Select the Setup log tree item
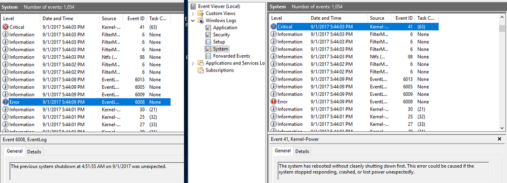507x183 pixels. [x=219, y=42]
